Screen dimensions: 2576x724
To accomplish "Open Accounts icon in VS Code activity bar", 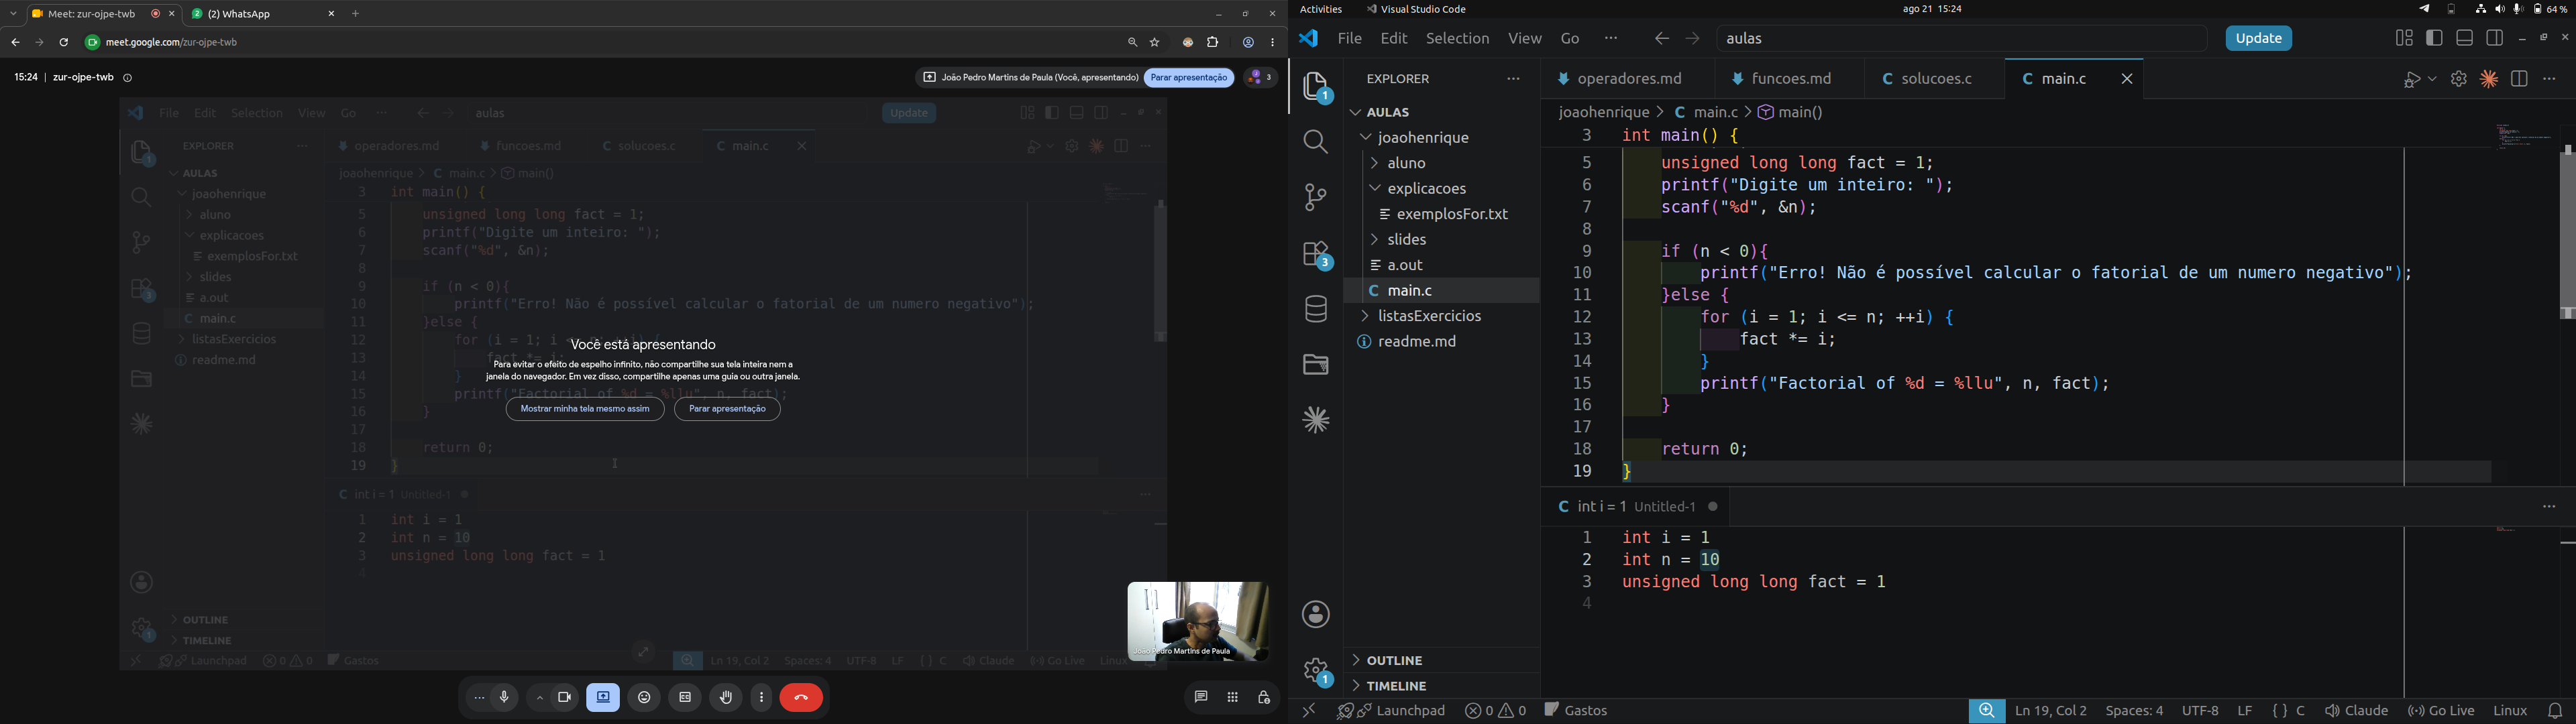I will coord(1316,615).
